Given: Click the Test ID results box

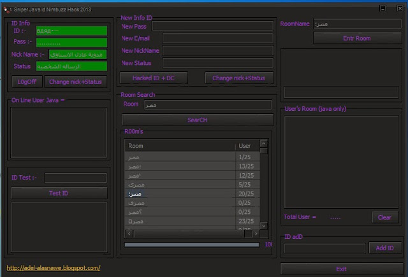Looking at the screenshot, I should tap(59, 227).
